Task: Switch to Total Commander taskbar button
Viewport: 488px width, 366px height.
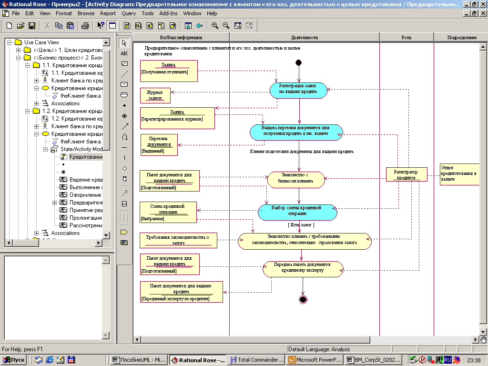Action: click(x=256, y=360)
